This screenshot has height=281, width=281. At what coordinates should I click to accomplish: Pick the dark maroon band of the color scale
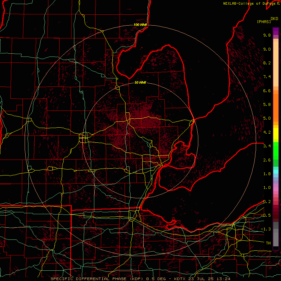pyautogui.click(x=276, y=215)
